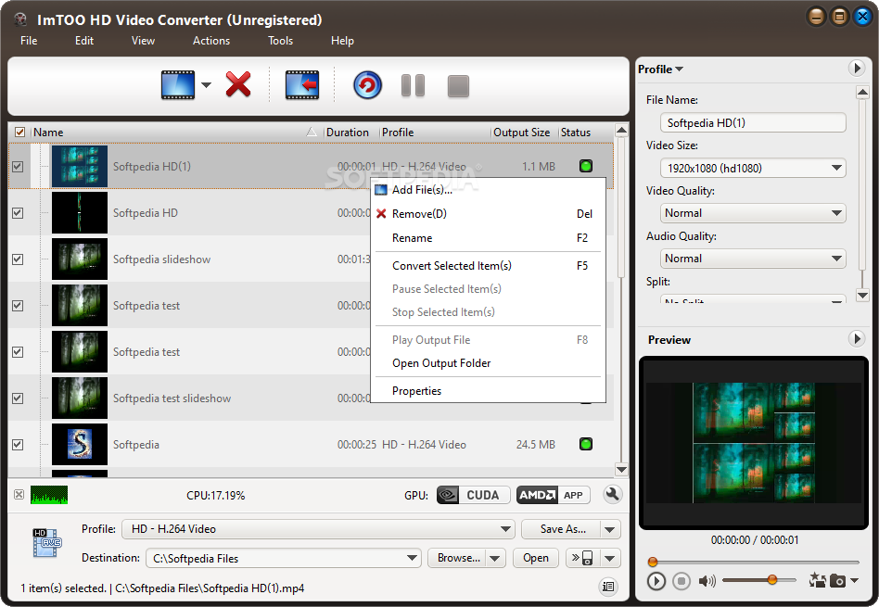This screenshot has height=607, width=879.
Task: Open the Tools menu
Action: pos(280,41)
